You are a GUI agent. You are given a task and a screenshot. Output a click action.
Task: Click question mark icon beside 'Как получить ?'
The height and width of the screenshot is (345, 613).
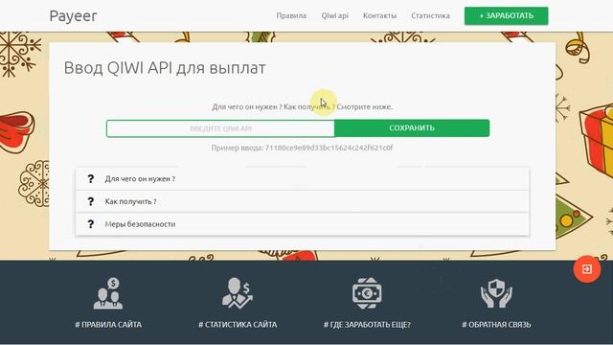(x=91, y=202)
